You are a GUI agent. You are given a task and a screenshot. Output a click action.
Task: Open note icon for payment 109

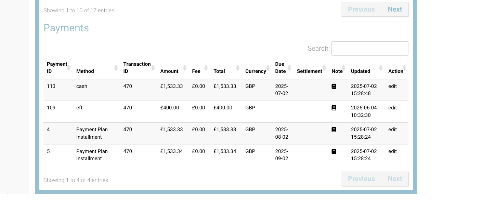pos(334,108)
